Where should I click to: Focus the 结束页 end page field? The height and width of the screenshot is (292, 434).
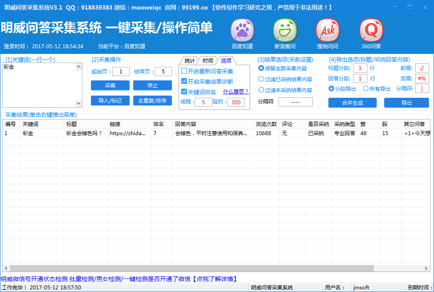tap(163, 72)
